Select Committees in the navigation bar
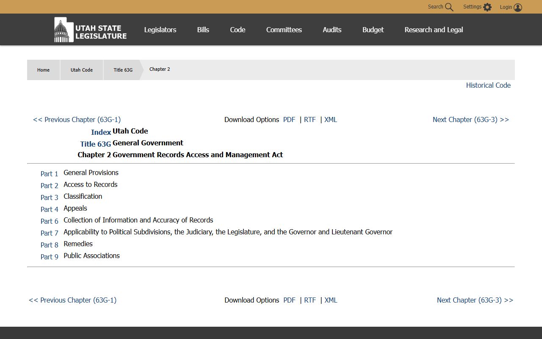Screen dimensions: 542x339 [x=284, y=30]
